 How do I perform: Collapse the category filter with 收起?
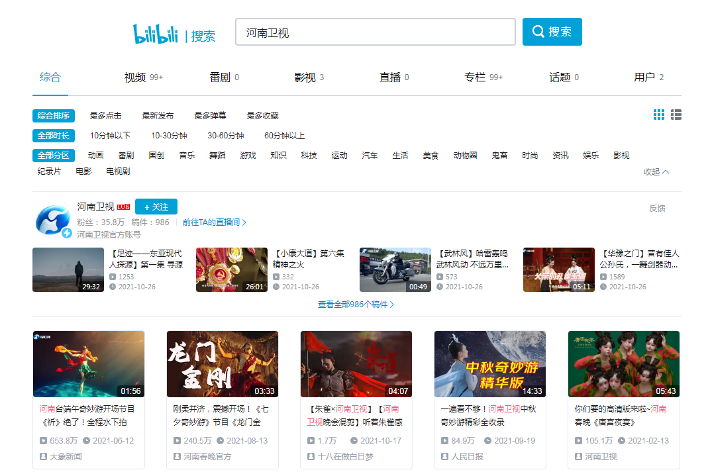pos(656,172)
